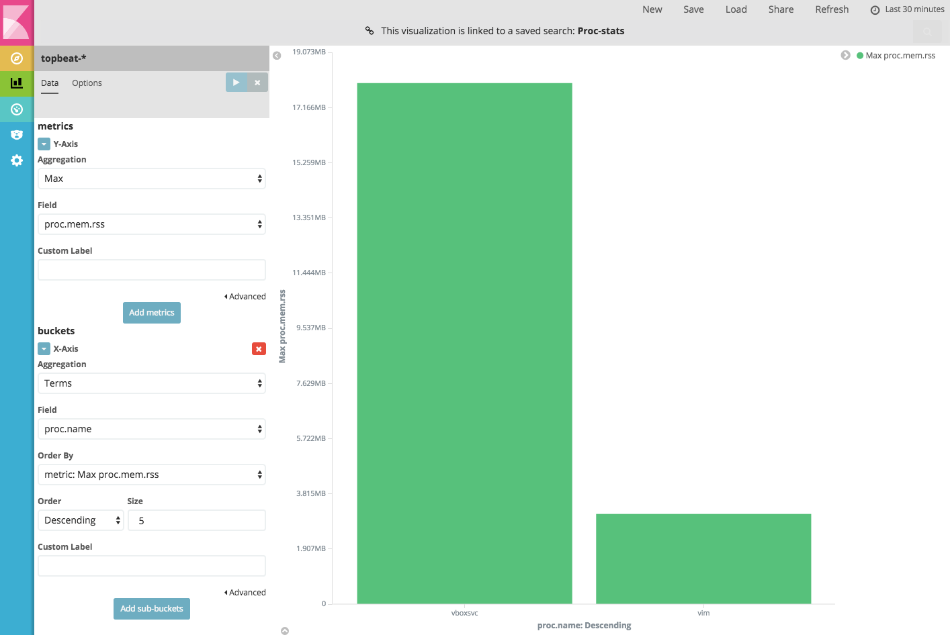950x635 pixels.
Task: Focus the Size input field
Action: [197, 520]
